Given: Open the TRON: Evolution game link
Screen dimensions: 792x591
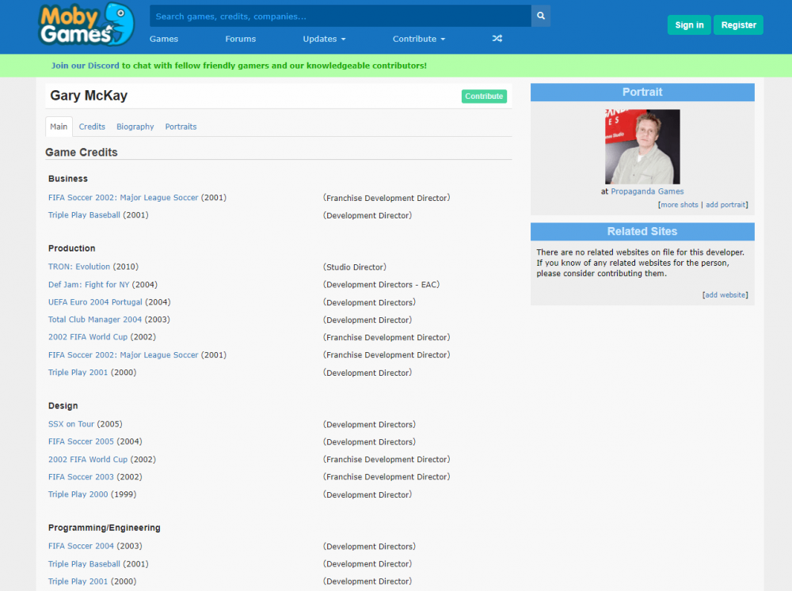Looking at the screenshot, I should pos(79,267).
